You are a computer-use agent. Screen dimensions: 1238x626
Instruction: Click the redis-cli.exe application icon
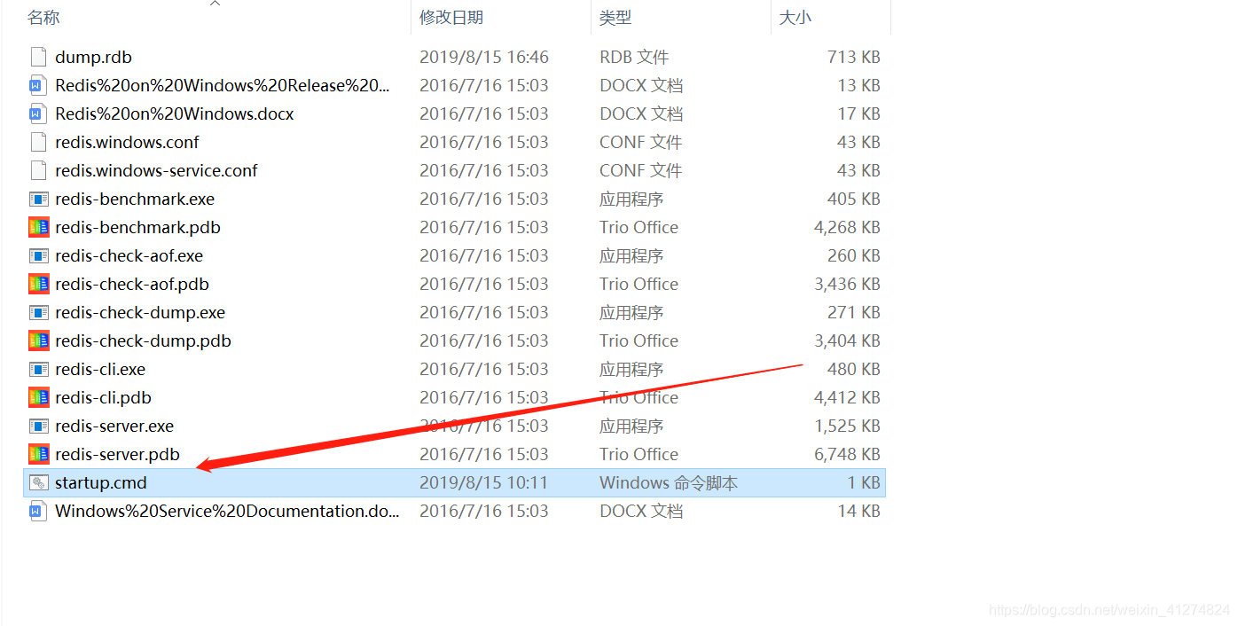(x=38, y=370)
